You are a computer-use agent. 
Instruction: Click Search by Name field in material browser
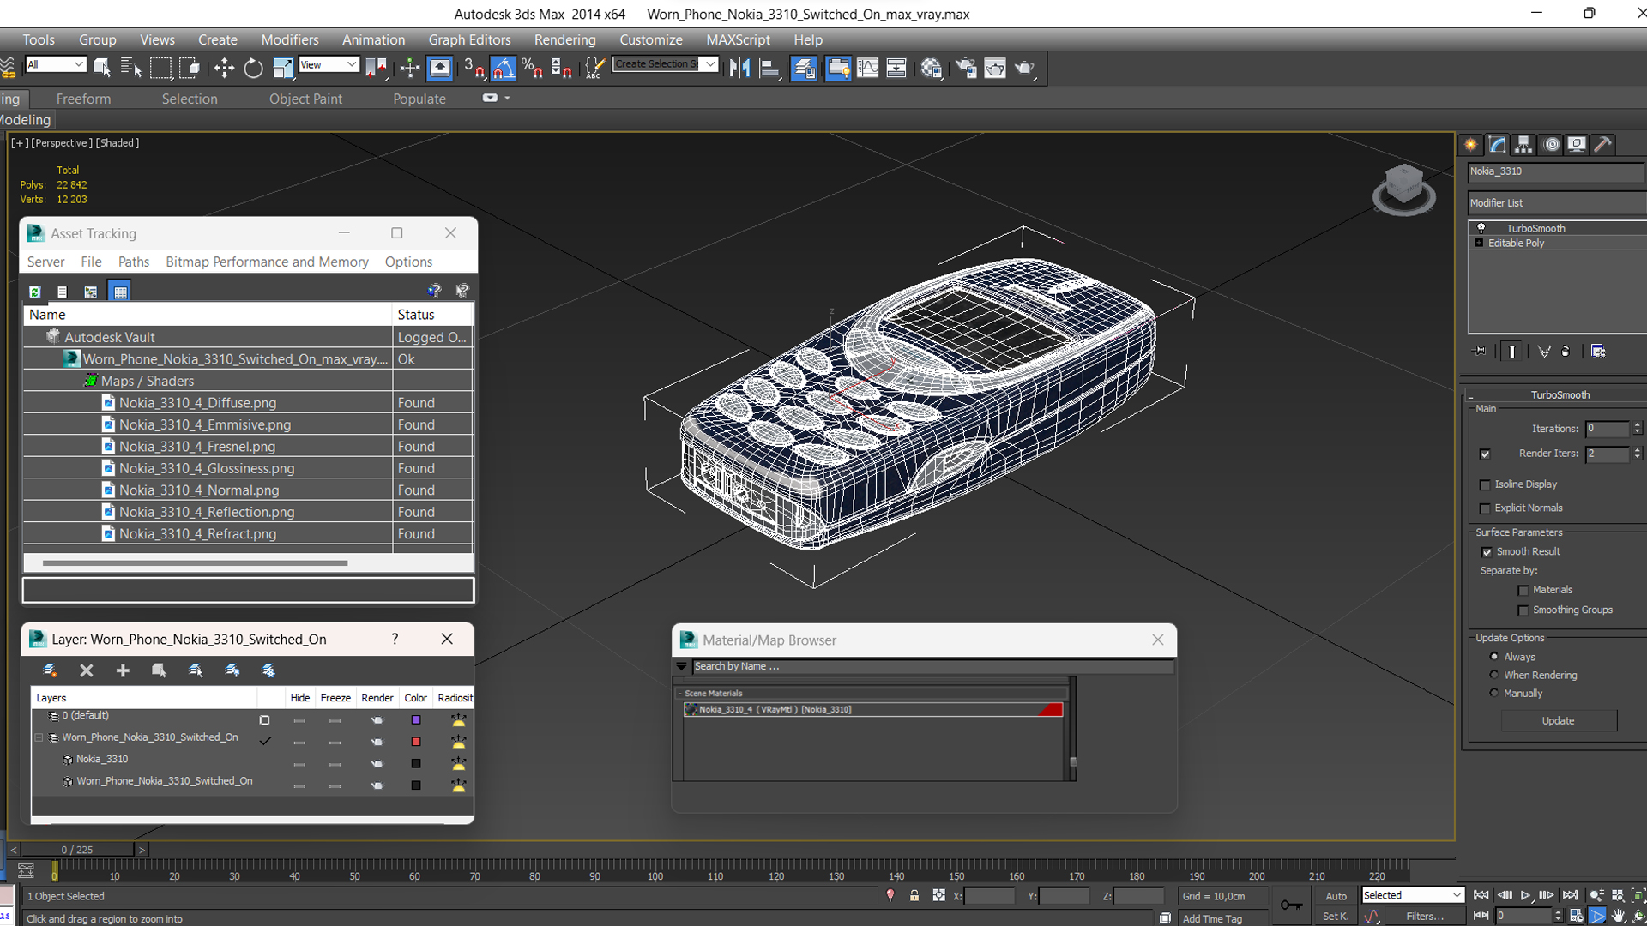pos(933,666)
